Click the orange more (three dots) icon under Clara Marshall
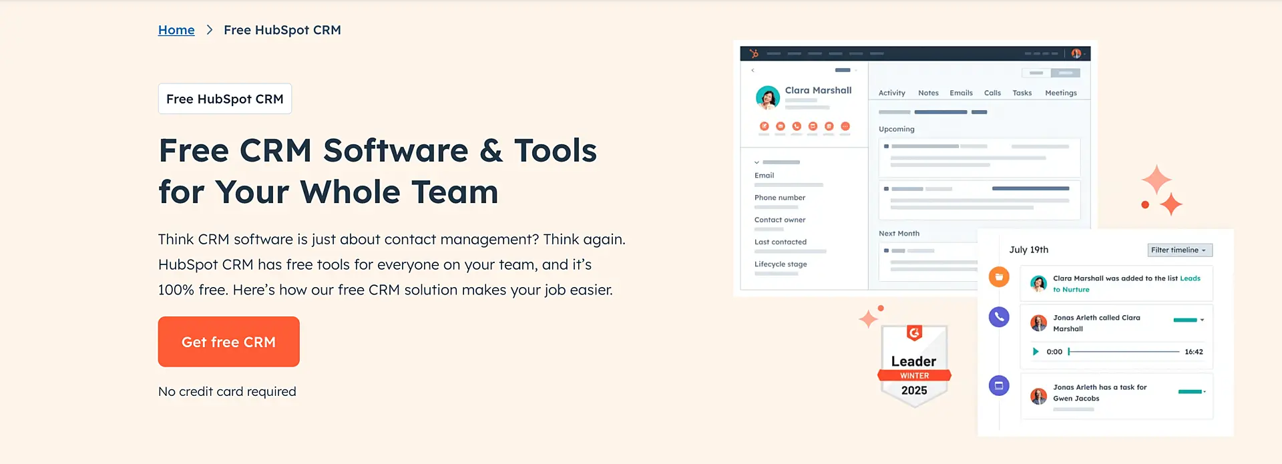The image size is (1282, 464). [845, 126]
